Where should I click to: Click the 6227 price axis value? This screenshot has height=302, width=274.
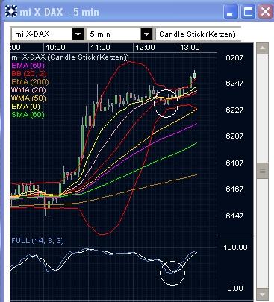point(234,110)
